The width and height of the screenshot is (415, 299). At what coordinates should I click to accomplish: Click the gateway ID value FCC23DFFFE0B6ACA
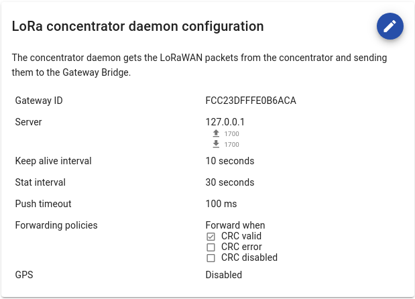pyautogui.click(x=251, y=101)
